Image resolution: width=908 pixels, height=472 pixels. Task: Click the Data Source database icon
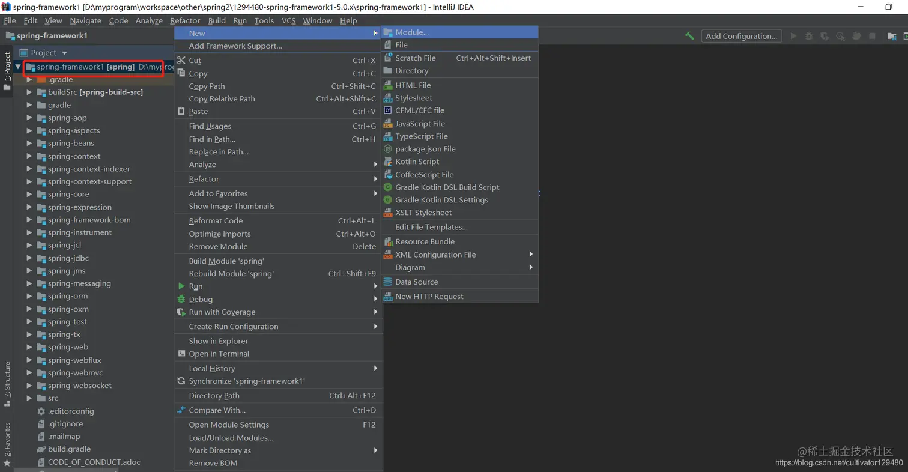click(388, 282)
